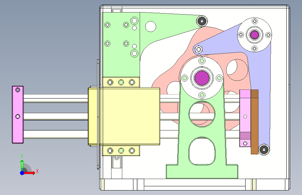The image size is (302, 195).
Task: Click the blue origin sphere of the triad
Action: (x=22, y=173)
